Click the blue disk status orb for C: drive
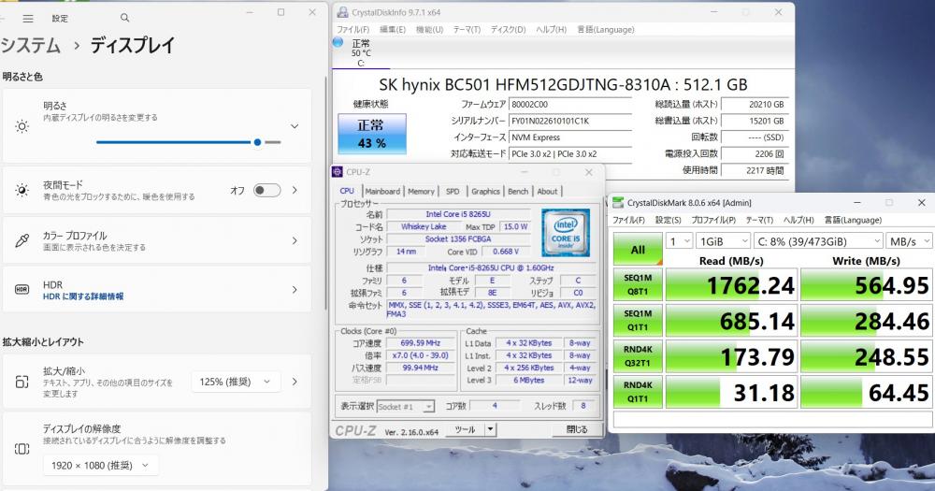 [x=338, y=42]
